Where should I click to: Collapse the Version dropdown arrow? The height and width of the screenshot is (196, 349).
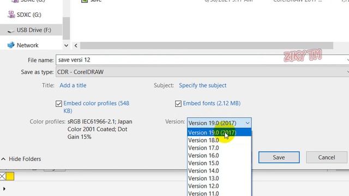[x=248, y=123]
